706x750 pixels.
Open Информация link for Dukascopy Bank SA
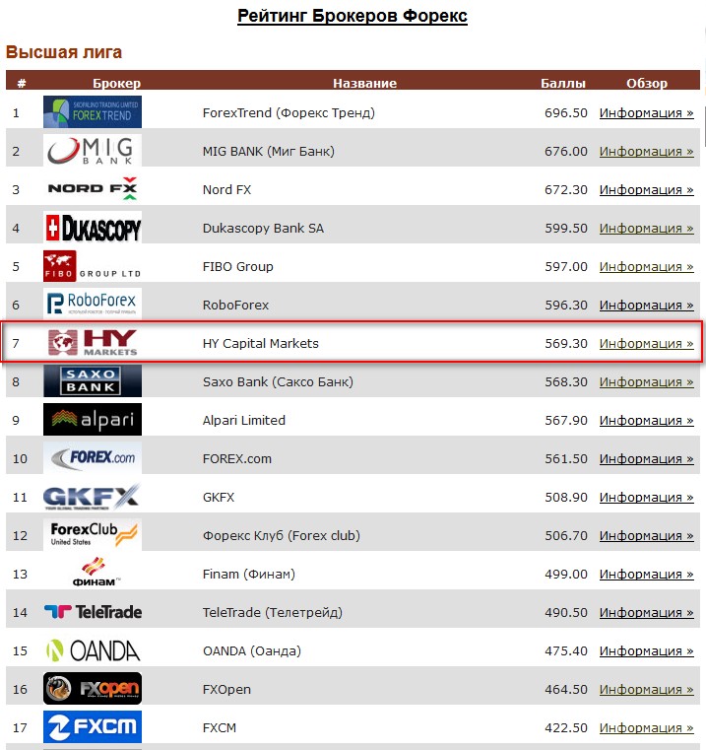coord(646,229)
